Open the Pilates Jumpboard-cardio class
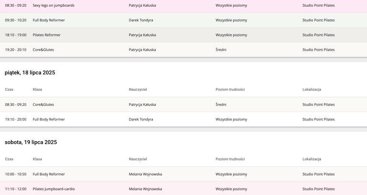Image resolution: width=367 pixels, height=195 pixels. click(x=54, y=189)
